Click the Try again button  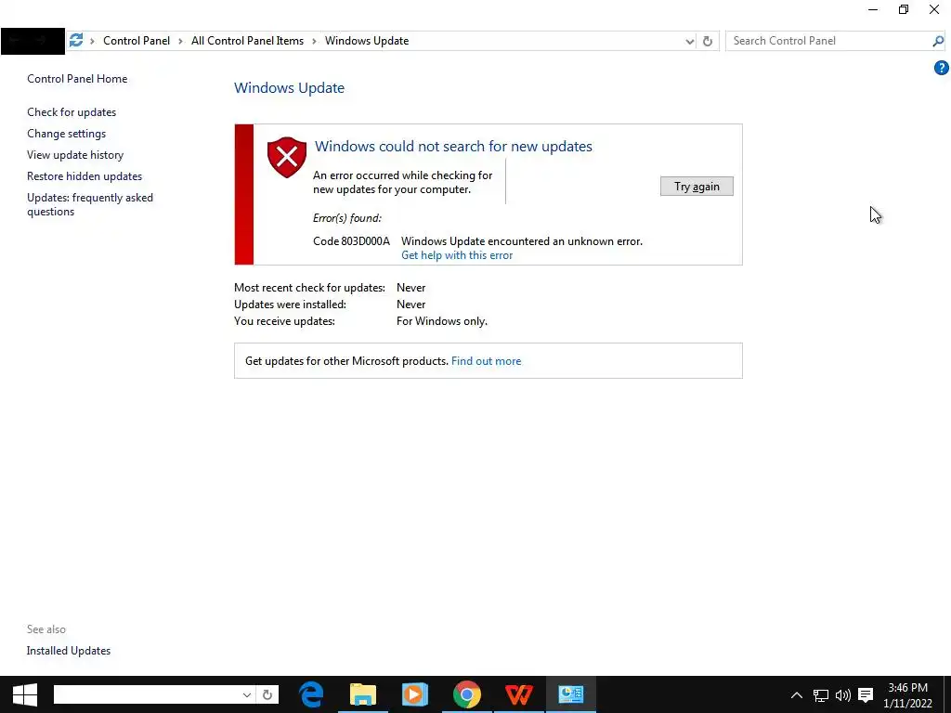pyautogui.click(x=697, y=186)
